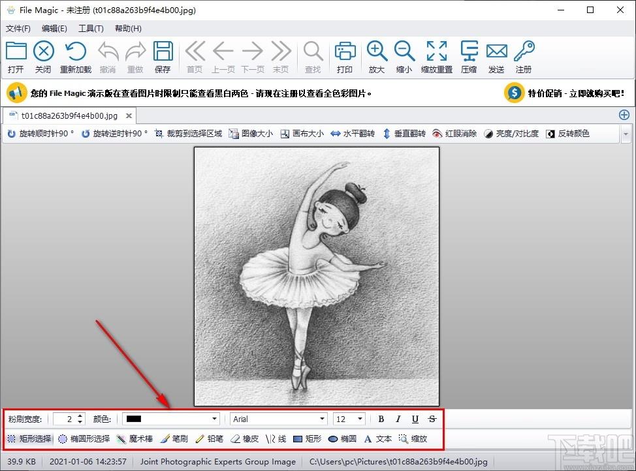Expand the image toolbar overflow arrow

626,134
